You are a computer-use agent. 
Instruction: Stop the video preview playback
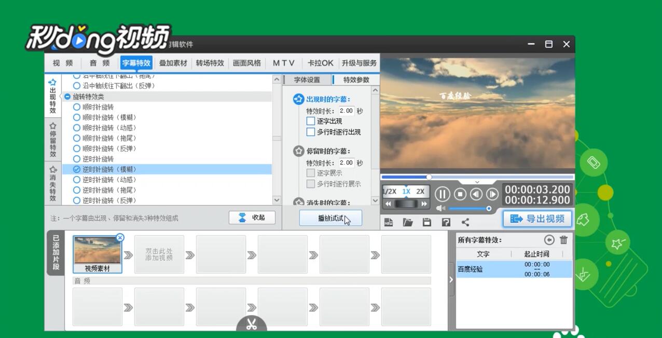(x=460, y=194)
